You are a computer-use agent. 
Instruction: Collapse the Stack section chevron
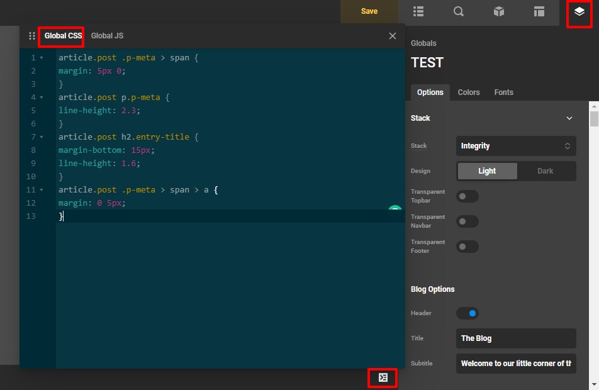pos(569,118)
